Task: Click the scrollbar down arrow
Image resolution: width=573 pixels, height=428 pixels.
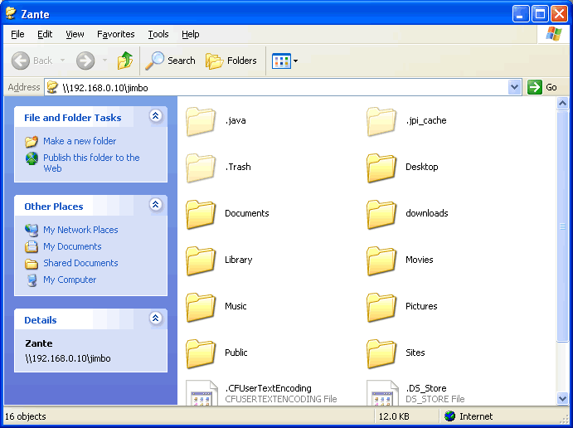Action: click(x=562, y=398)
